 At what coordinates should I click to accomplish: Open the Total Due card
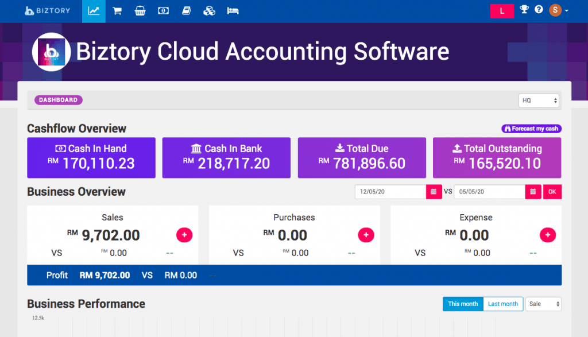click(362, 157)
